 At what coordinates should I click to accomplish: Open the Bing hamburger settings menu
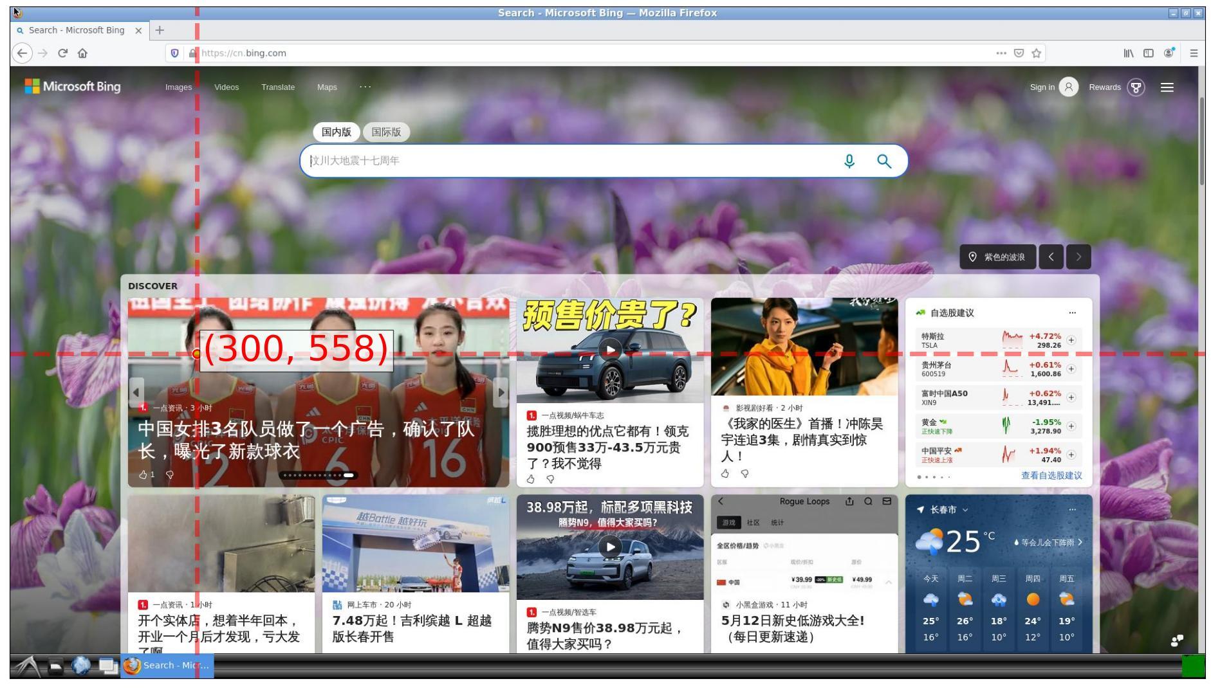[x=1167, y=87]
